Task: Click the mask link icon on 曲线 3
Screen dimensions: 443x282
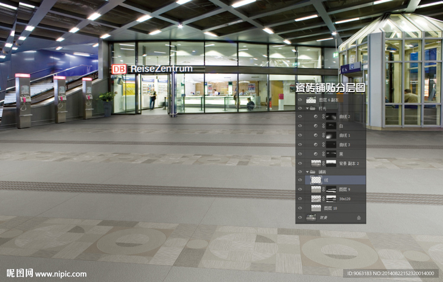Action: (x=323, y=144)
